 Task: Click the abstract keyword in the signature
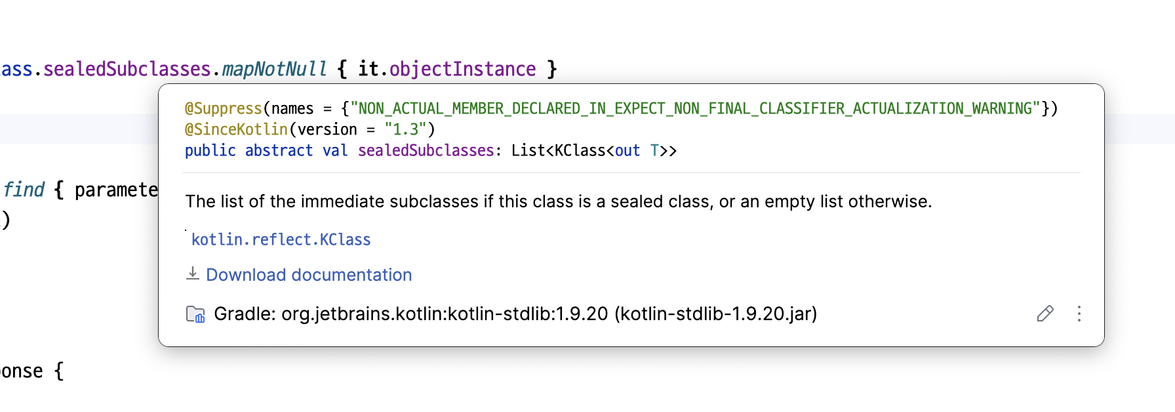(x=279, y=150)
